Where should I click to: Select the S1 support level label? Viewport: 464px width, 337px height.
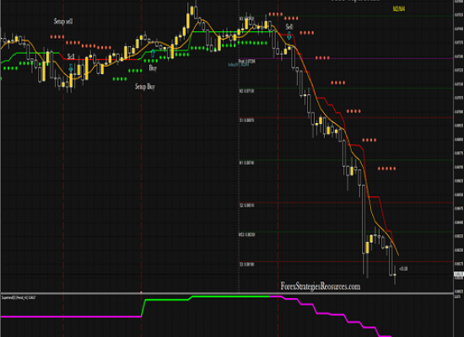click(247, 120)
